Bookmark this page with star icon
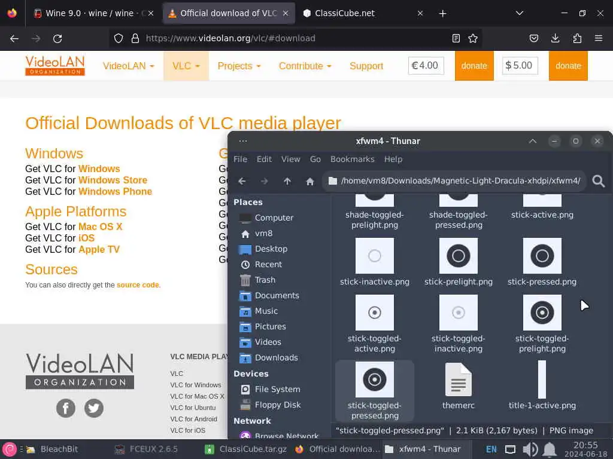The width and height of the screenshot is (613, 459). pyautogui.click(x=473, y=38)
